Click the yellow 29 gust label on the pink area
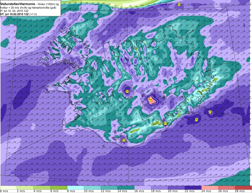 [x=150, y=100]
